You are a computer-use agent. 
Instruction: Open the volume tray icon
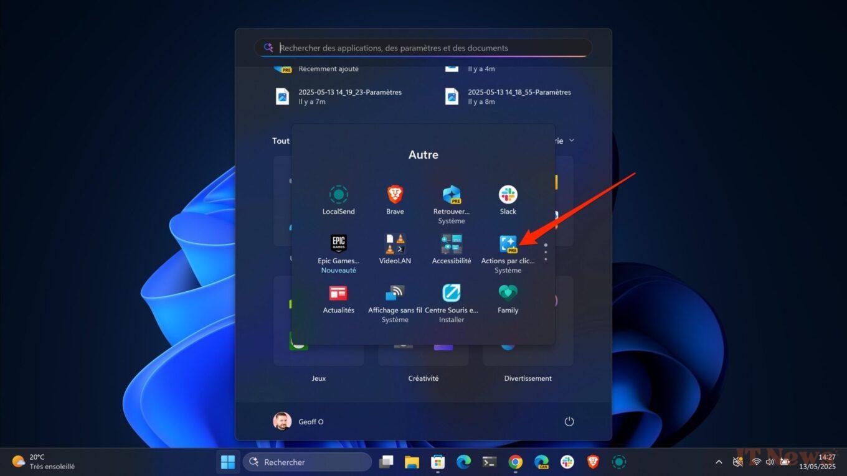[770, 462]
